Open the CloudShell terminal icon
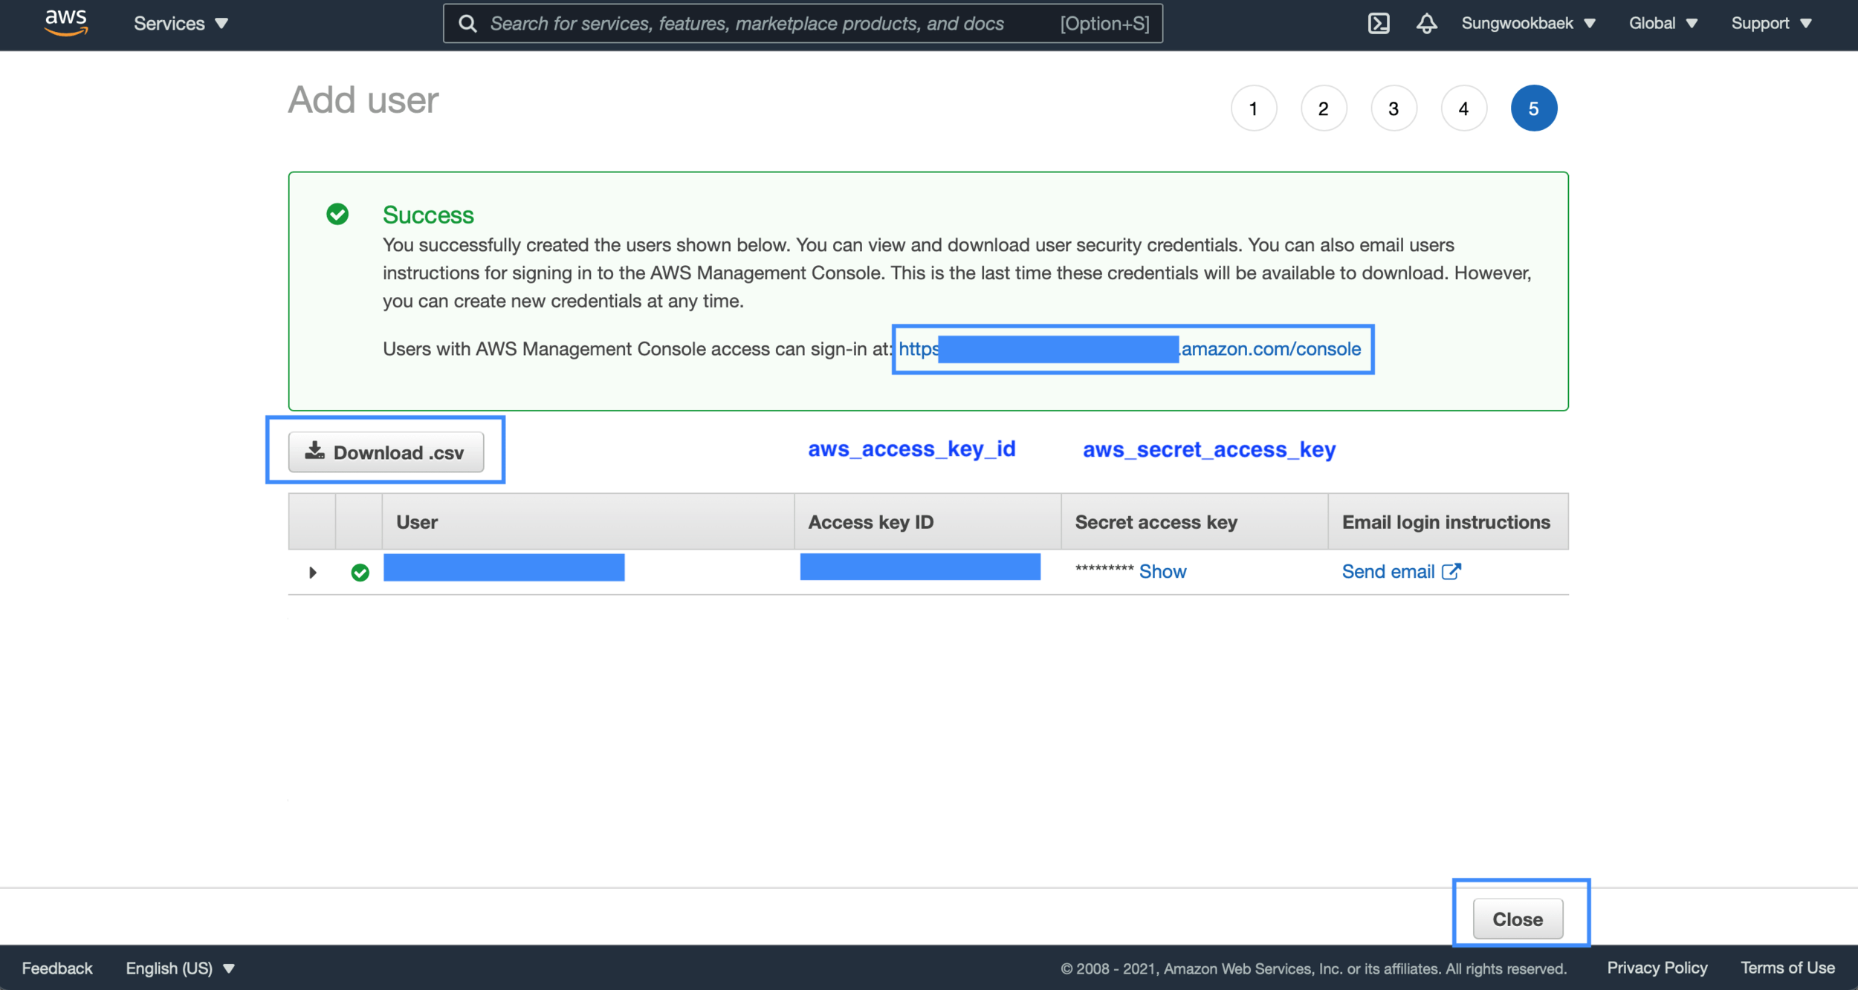This screenshot has height=990, width=1858. (1379, 23)
